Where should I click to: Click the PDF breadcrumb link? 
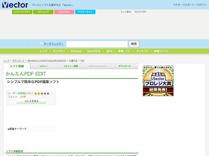(82, 61)
